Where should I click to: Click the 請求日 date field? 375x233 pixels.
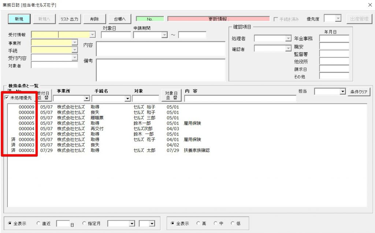pyautogui.click(x=334, y=69)
